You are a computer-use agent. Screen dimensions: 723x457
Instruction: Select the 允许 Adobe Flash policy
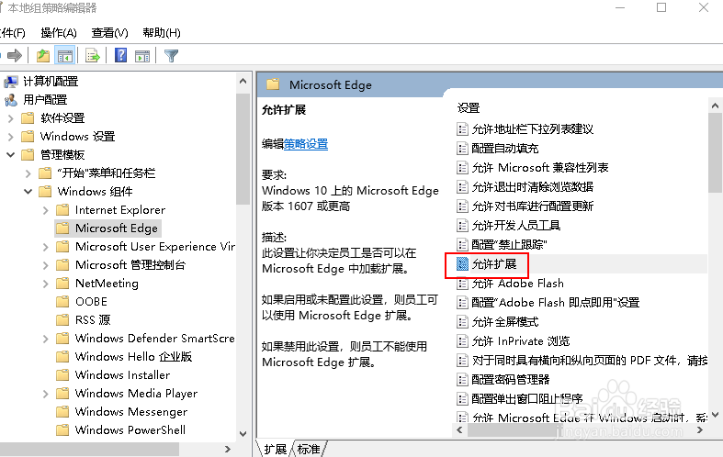[518, 284]
